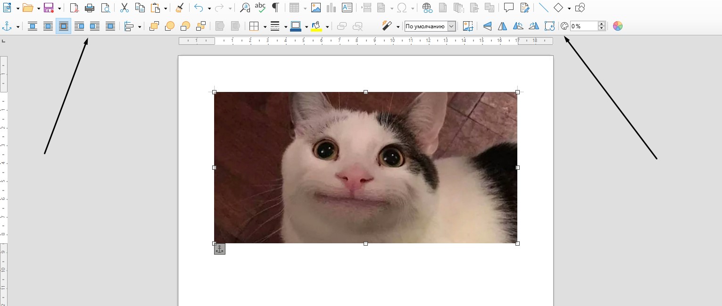
Task: Flip the image horizontally
Action: (503, 26)
